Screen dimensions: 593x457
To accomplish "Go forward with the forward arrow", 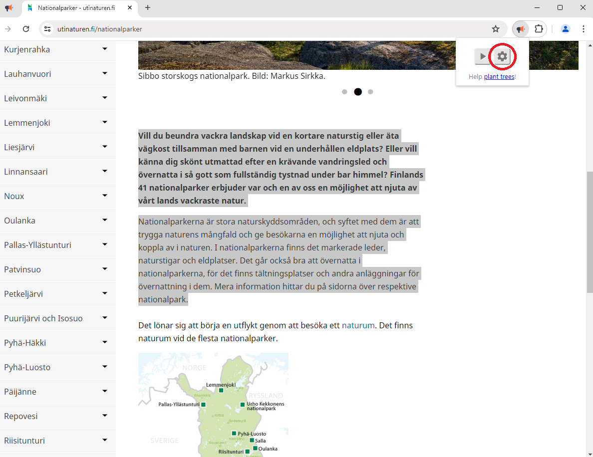I will 8,29.
